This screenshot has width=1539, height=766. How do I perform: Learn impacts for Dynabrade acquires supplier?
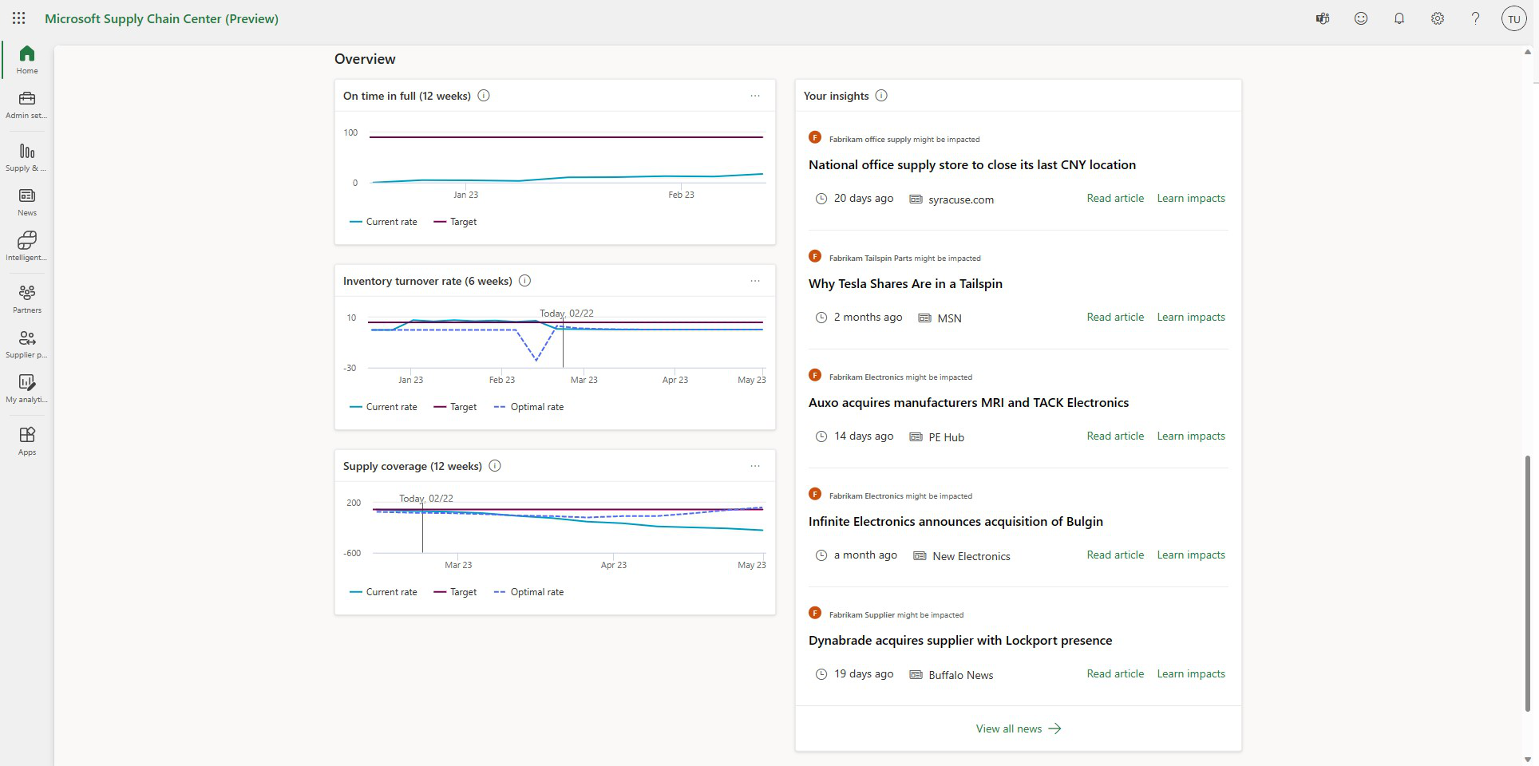(x=1191, y=673)
